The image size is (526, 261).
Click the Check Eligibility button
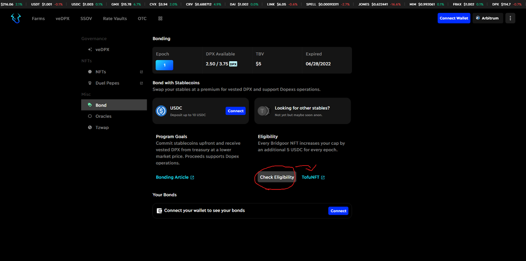(277, 177)
